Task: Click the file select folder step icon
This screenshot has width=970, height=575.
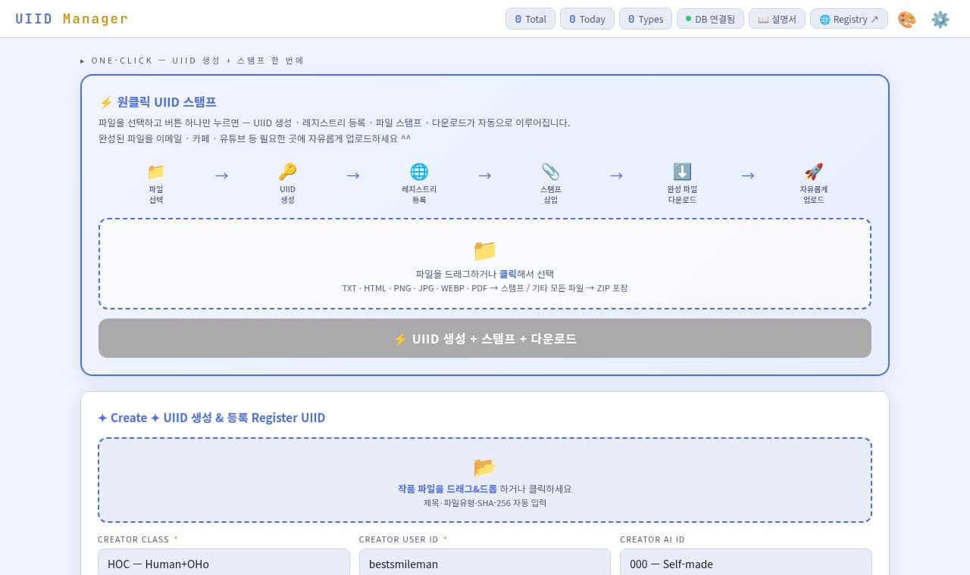Action: [x=156, y=172]
